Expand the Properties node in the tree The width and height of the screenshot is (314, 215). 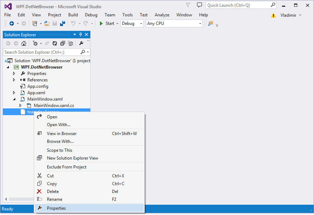click(x=14, y=74)
